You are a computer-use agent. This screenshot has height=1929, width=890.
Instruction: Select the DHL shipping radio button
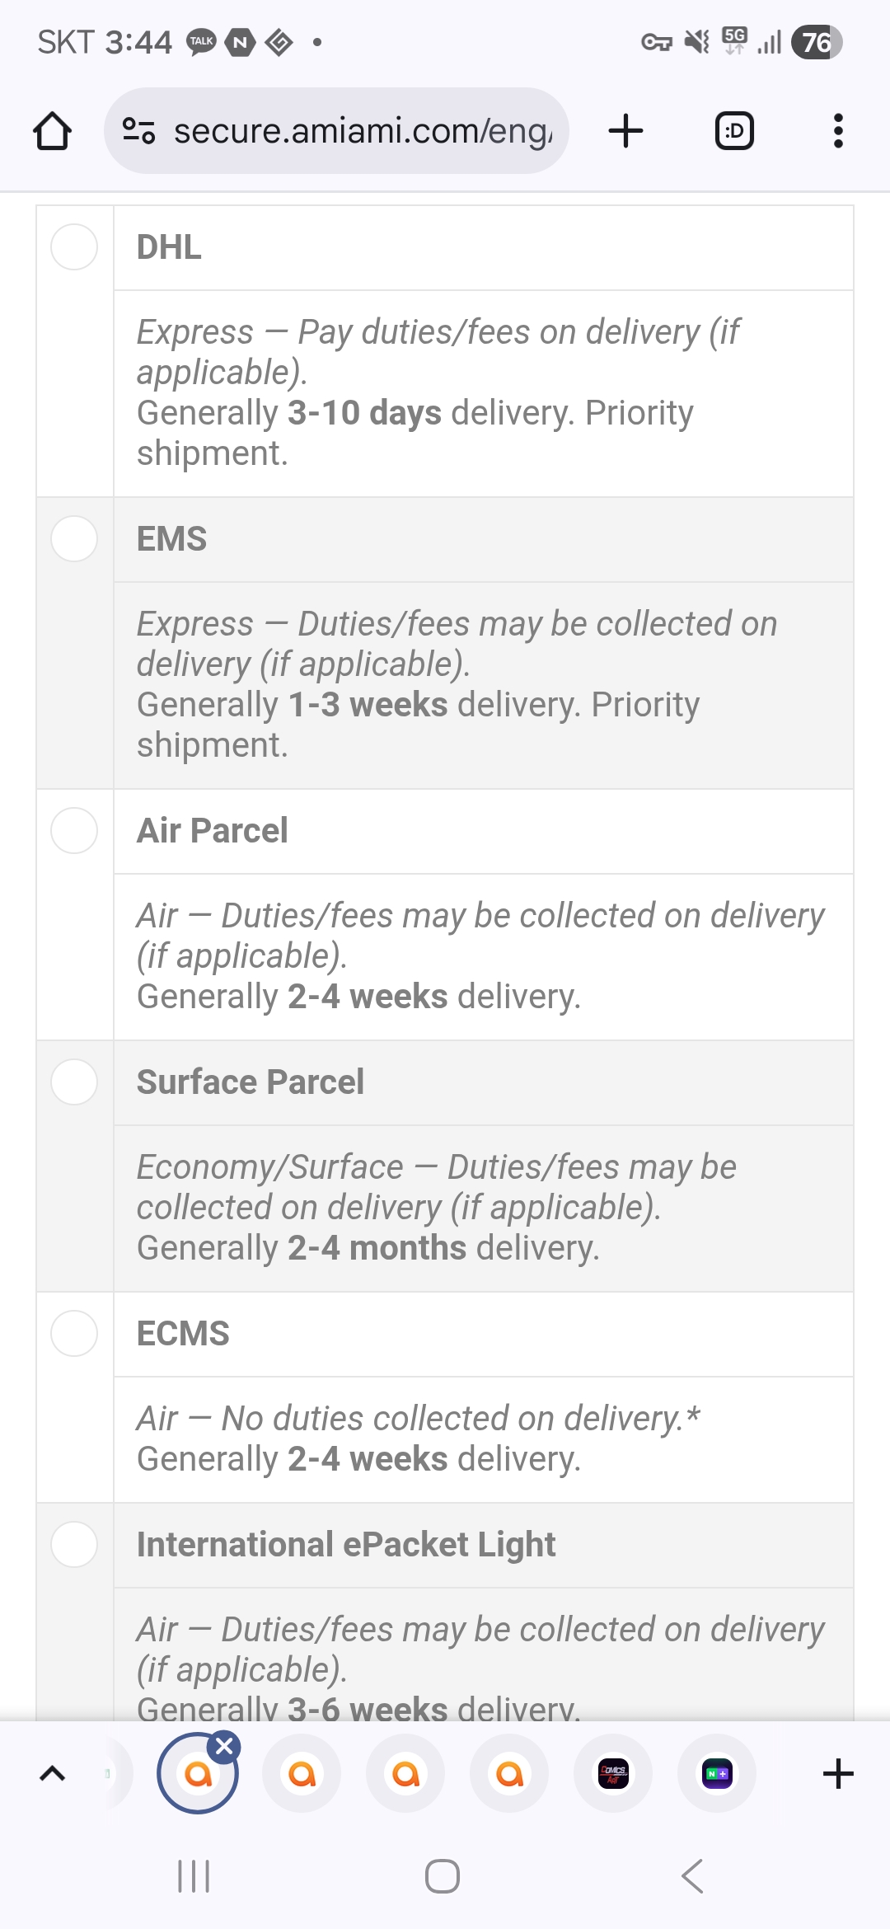pos(74,246)
